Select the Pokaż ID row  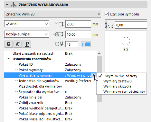click(x=51, y=64)
